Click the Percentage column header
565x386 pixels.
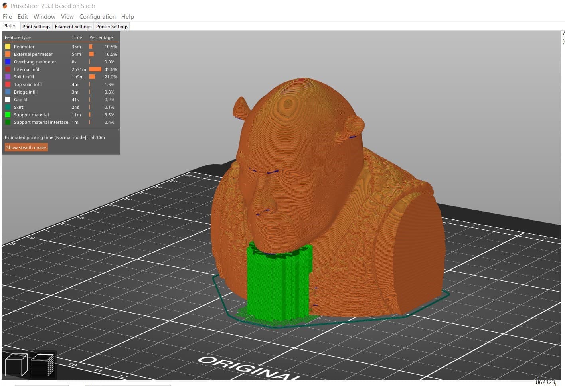pos(101,37)
